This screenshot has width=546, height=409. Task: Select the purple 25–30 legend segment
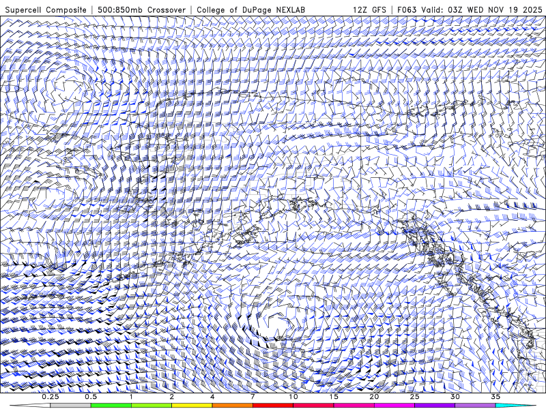pyautogui.click(x=435, y=406)
